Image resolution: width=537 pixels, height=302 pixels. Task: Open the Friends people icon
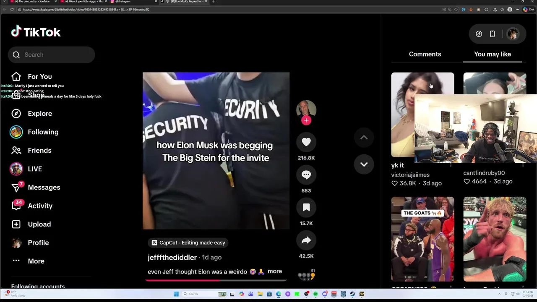(16, 150)
